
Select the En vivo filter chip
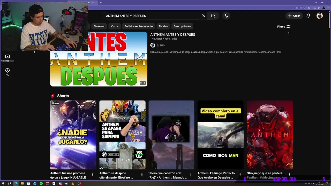[x=163, y=26]
